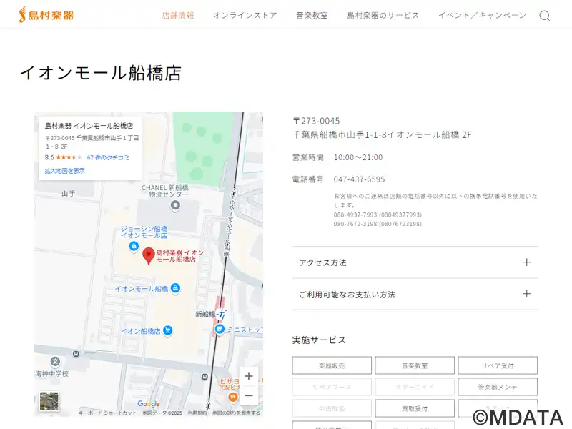Viewport: 572px width, 429px height.
Task: Click the postal code 〒273-0045
Action: (316, 121)
